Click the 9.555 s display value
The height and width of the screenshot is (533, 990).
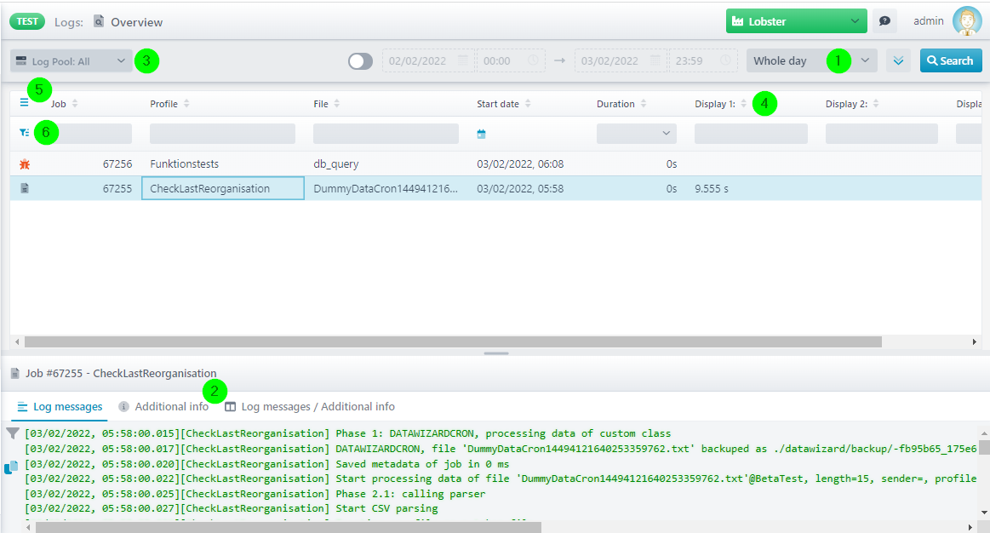tap(712, 188)
